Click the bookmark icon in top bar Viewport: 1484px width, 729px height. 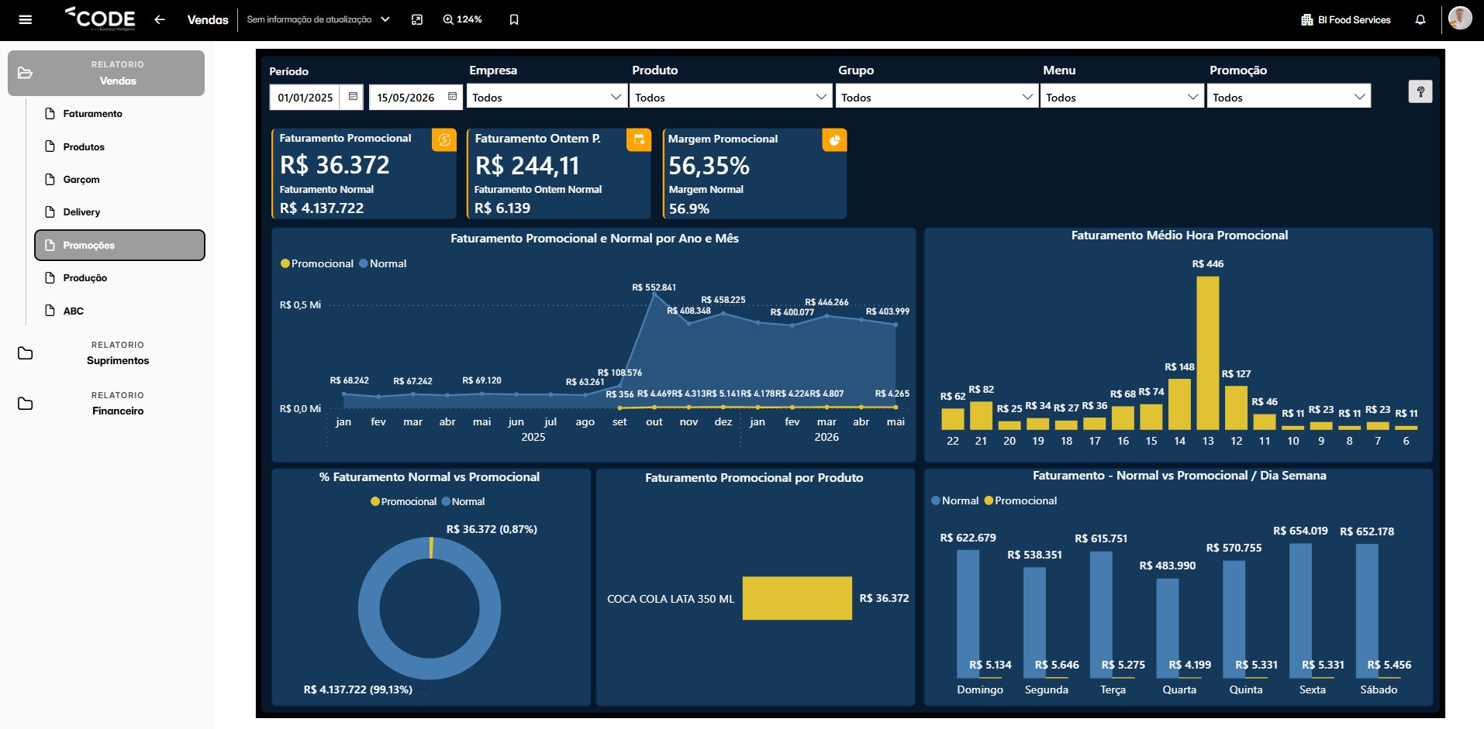click(x=514, y=19)
